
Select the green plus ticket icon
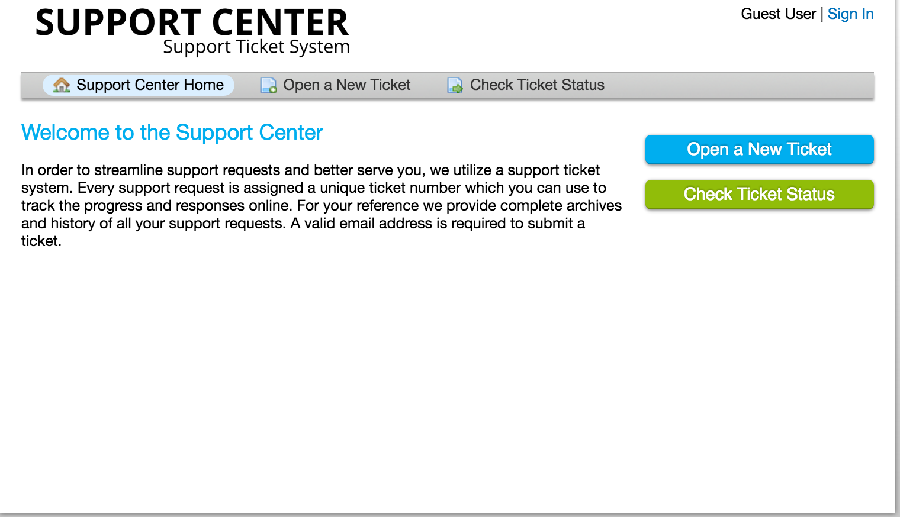268,85
